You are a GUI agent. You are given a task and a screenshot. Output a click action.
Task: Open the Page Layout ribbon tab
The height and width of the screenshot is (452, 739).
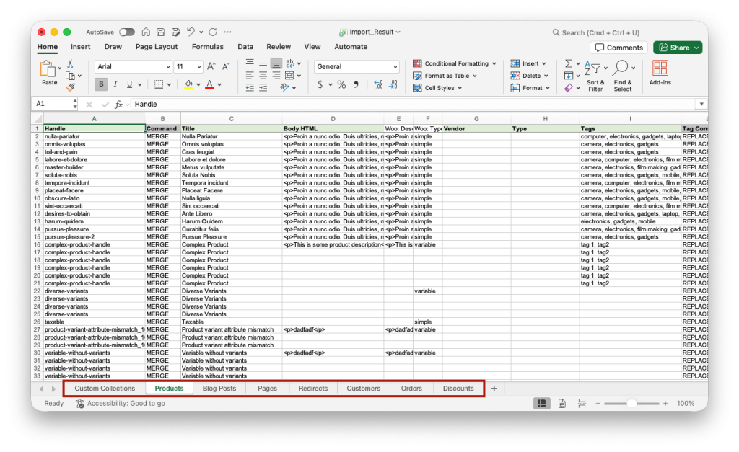[157, 47]
